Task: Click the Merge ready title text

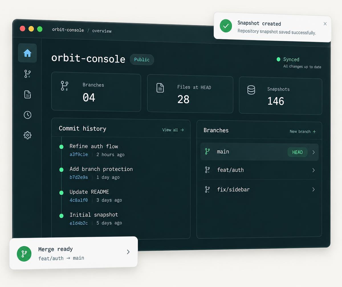Action: click(56, 249)
